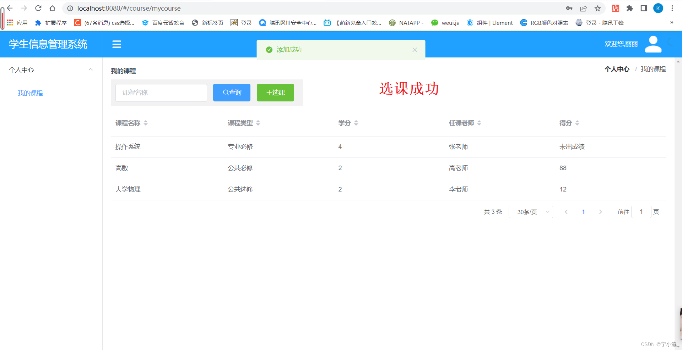Click the 李老师 teacher cell

[x=458, y=189]
